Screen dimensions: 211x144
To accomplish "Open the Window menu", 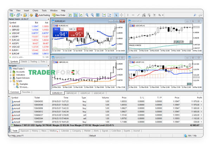I will (x=54, y=11).
